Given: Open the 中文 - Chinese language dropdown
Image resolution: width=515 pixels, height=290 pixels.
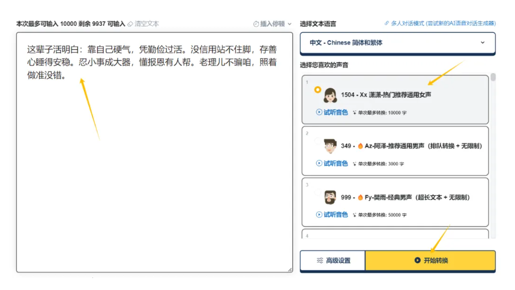Looking at the screenshot, I should click(397, 43).
